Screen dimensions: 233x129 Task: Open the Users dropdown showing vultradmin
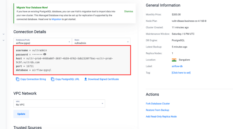101,42
